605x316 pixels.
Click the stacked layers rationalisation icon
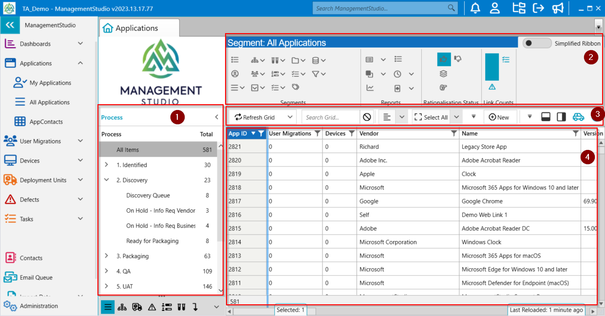[x=443, y=74]
